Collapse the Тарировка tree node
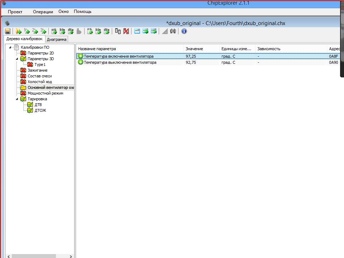 [x=17, y=99]
